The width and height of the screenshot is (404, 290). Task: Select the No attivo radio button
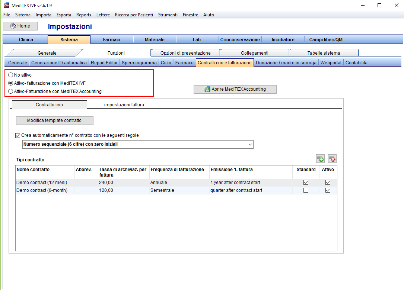coord(10,75)
